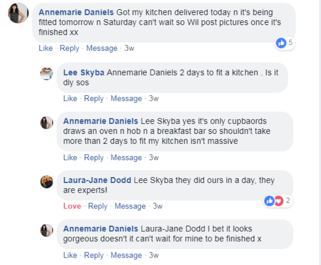The image size is (321, 265).
Task: Open Lee Skyba's profile avatar
Action: point(46,73)
